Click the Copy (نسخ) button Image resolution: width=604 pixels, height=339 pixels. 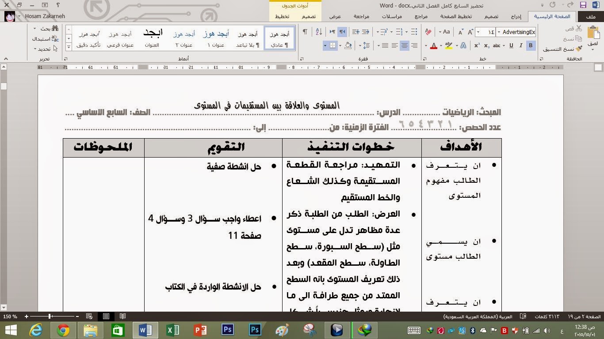(573, 39)
